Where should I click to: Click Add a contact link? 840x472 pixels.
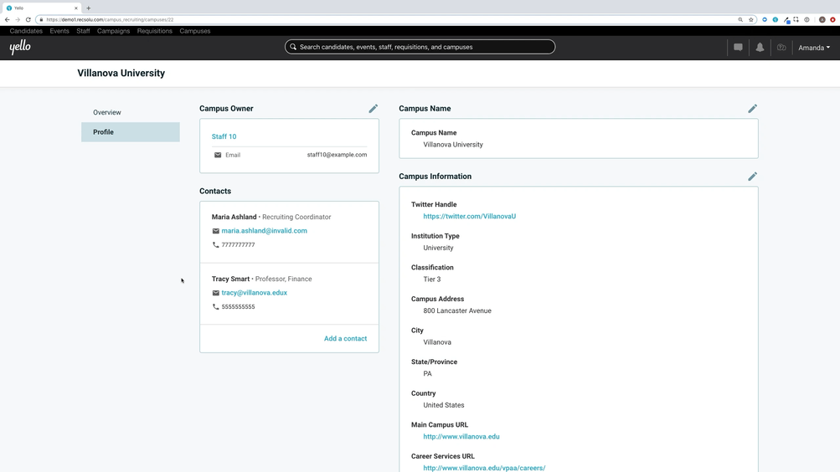pyautogui.click(x=346, y=339)
